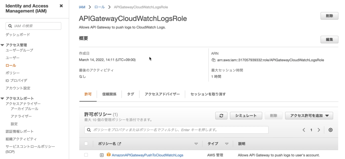
Task: Click the ロール breadcrumb link
Action: [100, 7]
